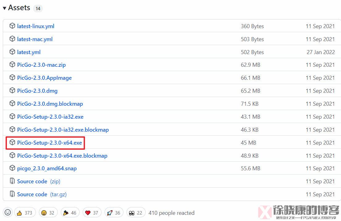Screen dimensions: 341x221
Task: Download PicGo-2.3.0-mac.zip
Action: tap(41, 65)
